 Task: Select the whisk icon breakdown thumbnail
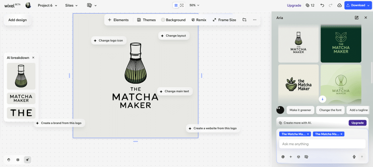[x=21, y=76]
